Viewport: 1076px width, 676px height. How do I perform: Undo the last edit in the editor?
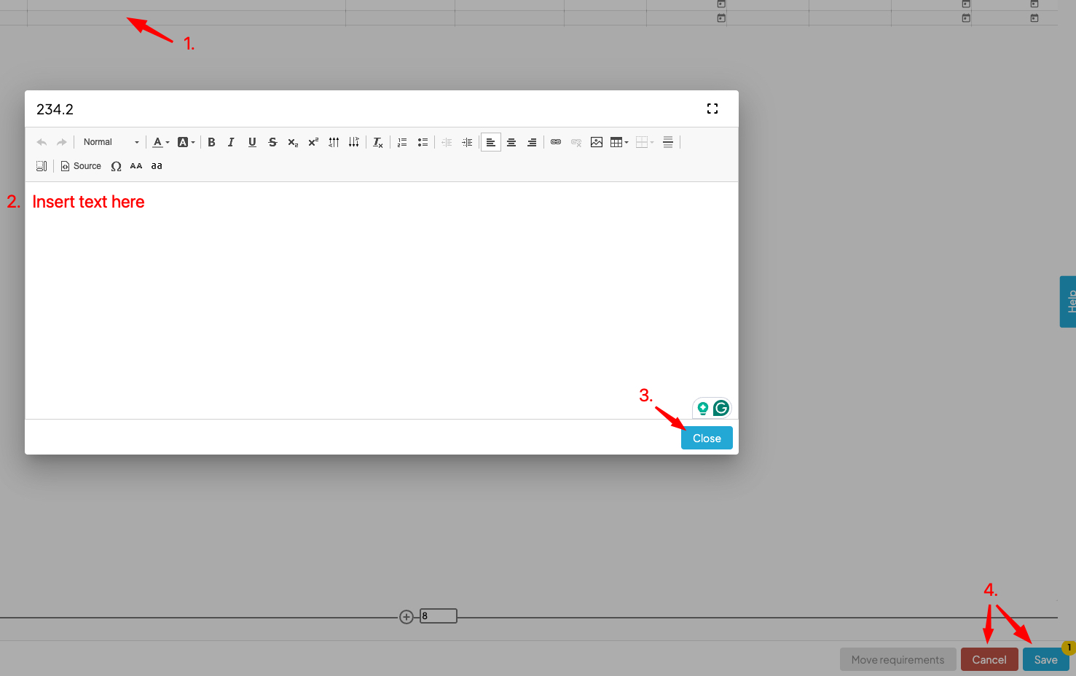pyautogui.click(x=42, y=142)
